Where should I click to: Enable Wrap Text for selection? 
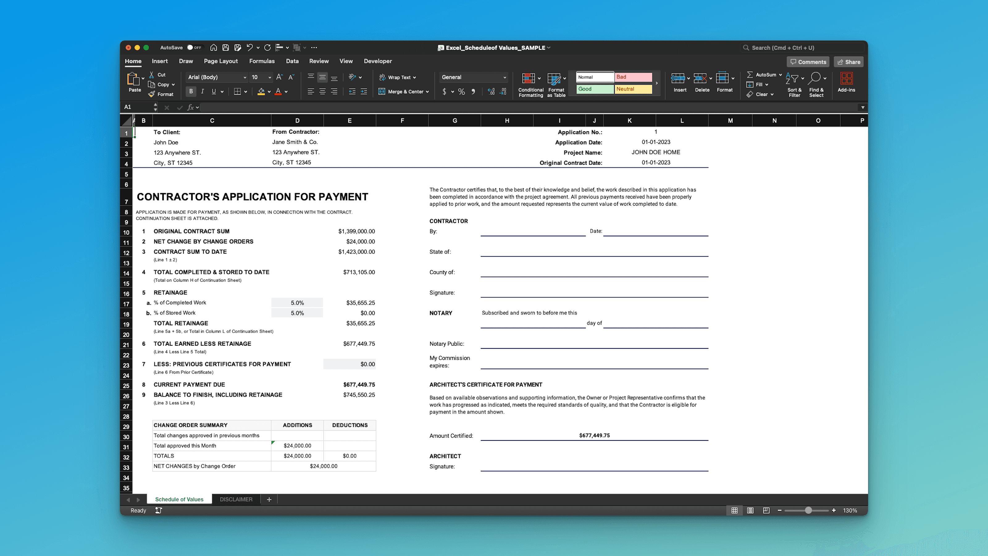[398, 77]
